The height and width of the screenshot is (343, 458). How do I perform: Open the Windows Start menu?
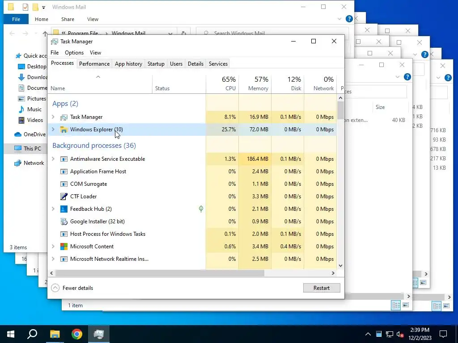pos(11,334)
